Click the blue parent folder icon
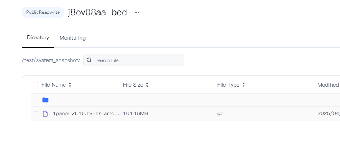 (x=45, y=100)
